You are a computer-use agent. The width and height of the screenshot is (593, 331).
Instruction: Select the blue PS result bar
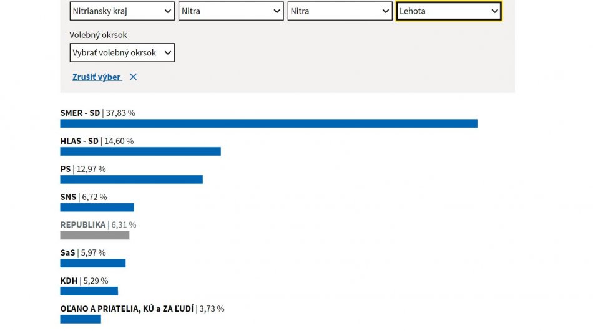[x=131, y=180]
